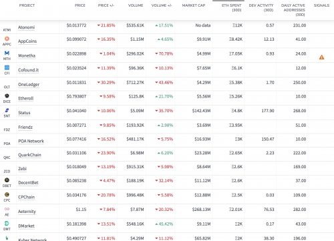The height and width of the screenshot is (241, 334).
Task: Sort by the PRICE column header
Action: (x=80, y=5)
